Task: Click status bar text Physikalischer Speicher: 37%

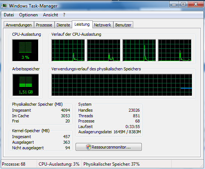Action: (x=111, y=164)
